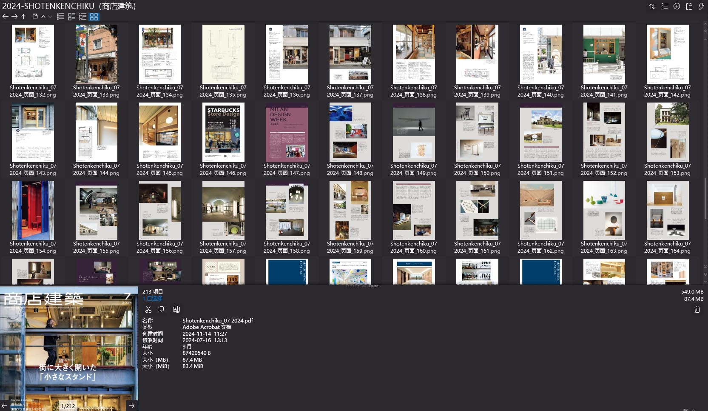Click file name label 页面_144.png
708x411 pixels.
pos(97,169)
